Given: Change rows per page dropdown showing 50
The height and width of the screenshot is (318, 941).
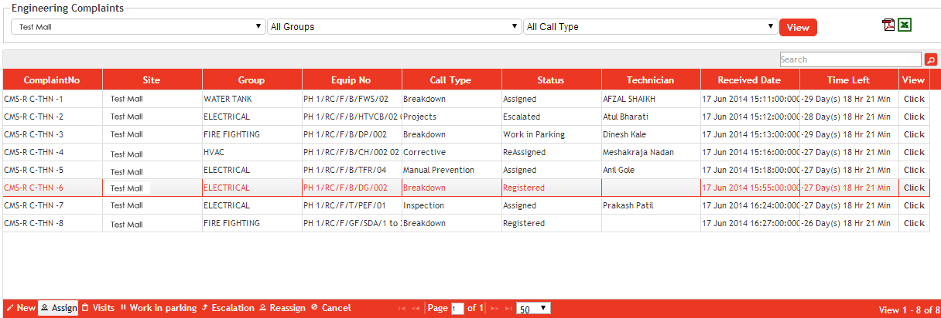Looking at the screenshot, I should [533, 308].
